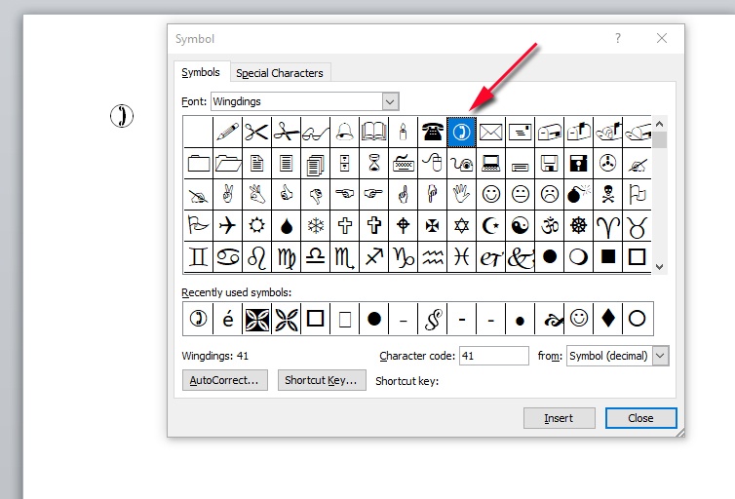This screenshot has height=499, width=735.
Task: Select the Om symbol
Action: pyautogui.click(x=550, y=225)
